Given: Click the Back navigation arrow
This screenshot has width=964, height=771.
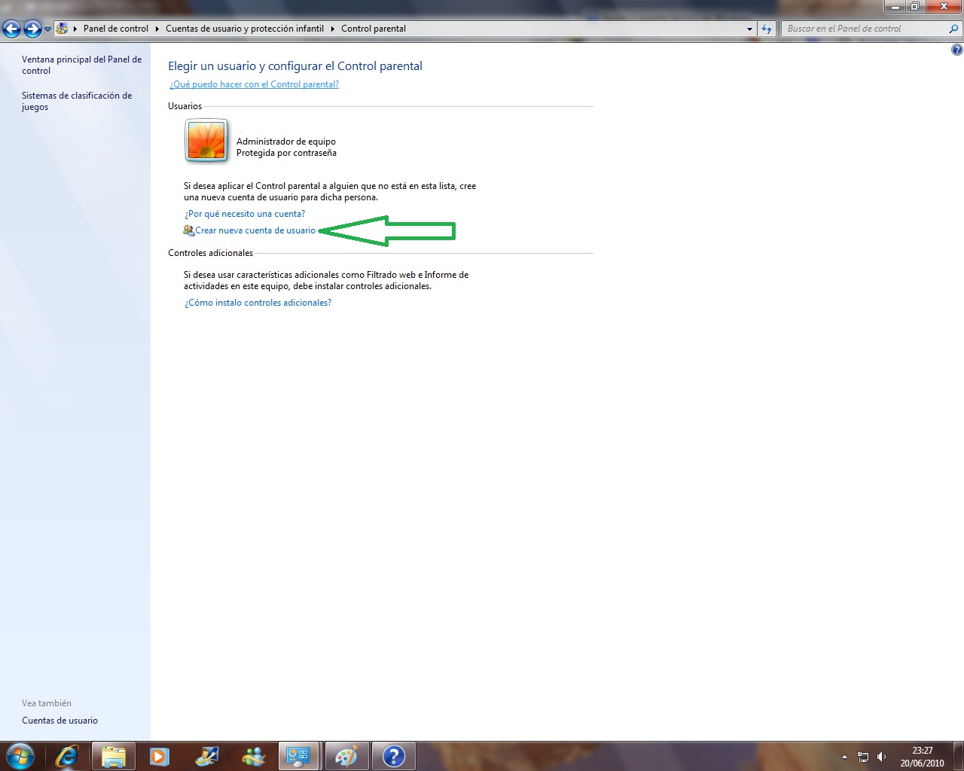Looking at the screenshot, I should 12,29.
